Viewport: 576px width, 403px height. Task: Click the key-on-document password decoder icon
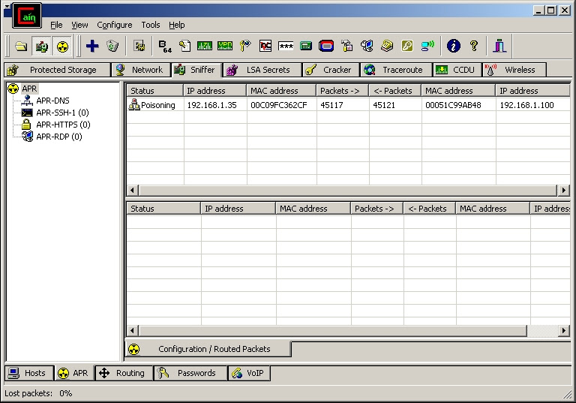click(x=184, y=46)
